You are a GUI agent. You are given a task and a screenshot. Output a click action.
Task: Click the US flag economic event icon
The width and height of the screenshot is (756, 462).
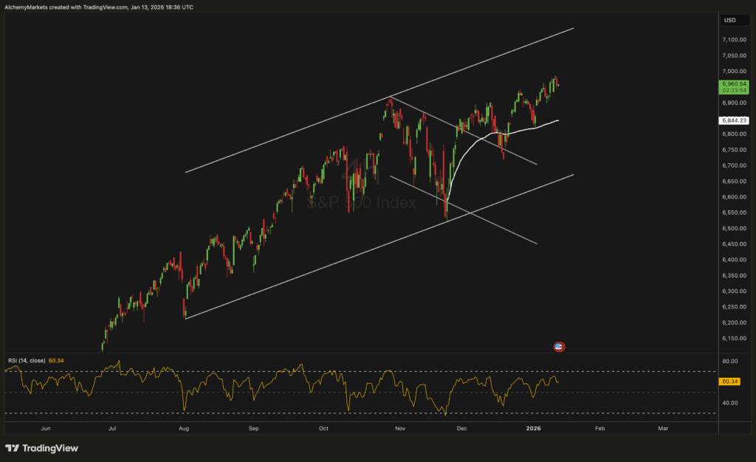[x=559, y=346]
